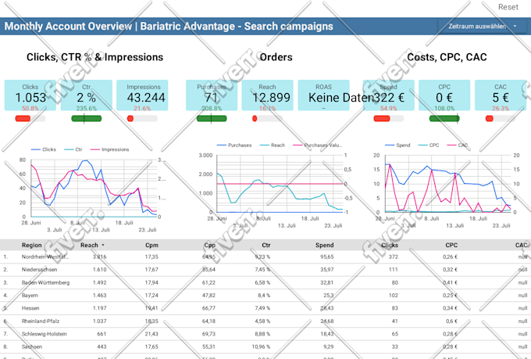
Task: Click the red progress bar under Clicks scorecard
Action: point(30,118)
